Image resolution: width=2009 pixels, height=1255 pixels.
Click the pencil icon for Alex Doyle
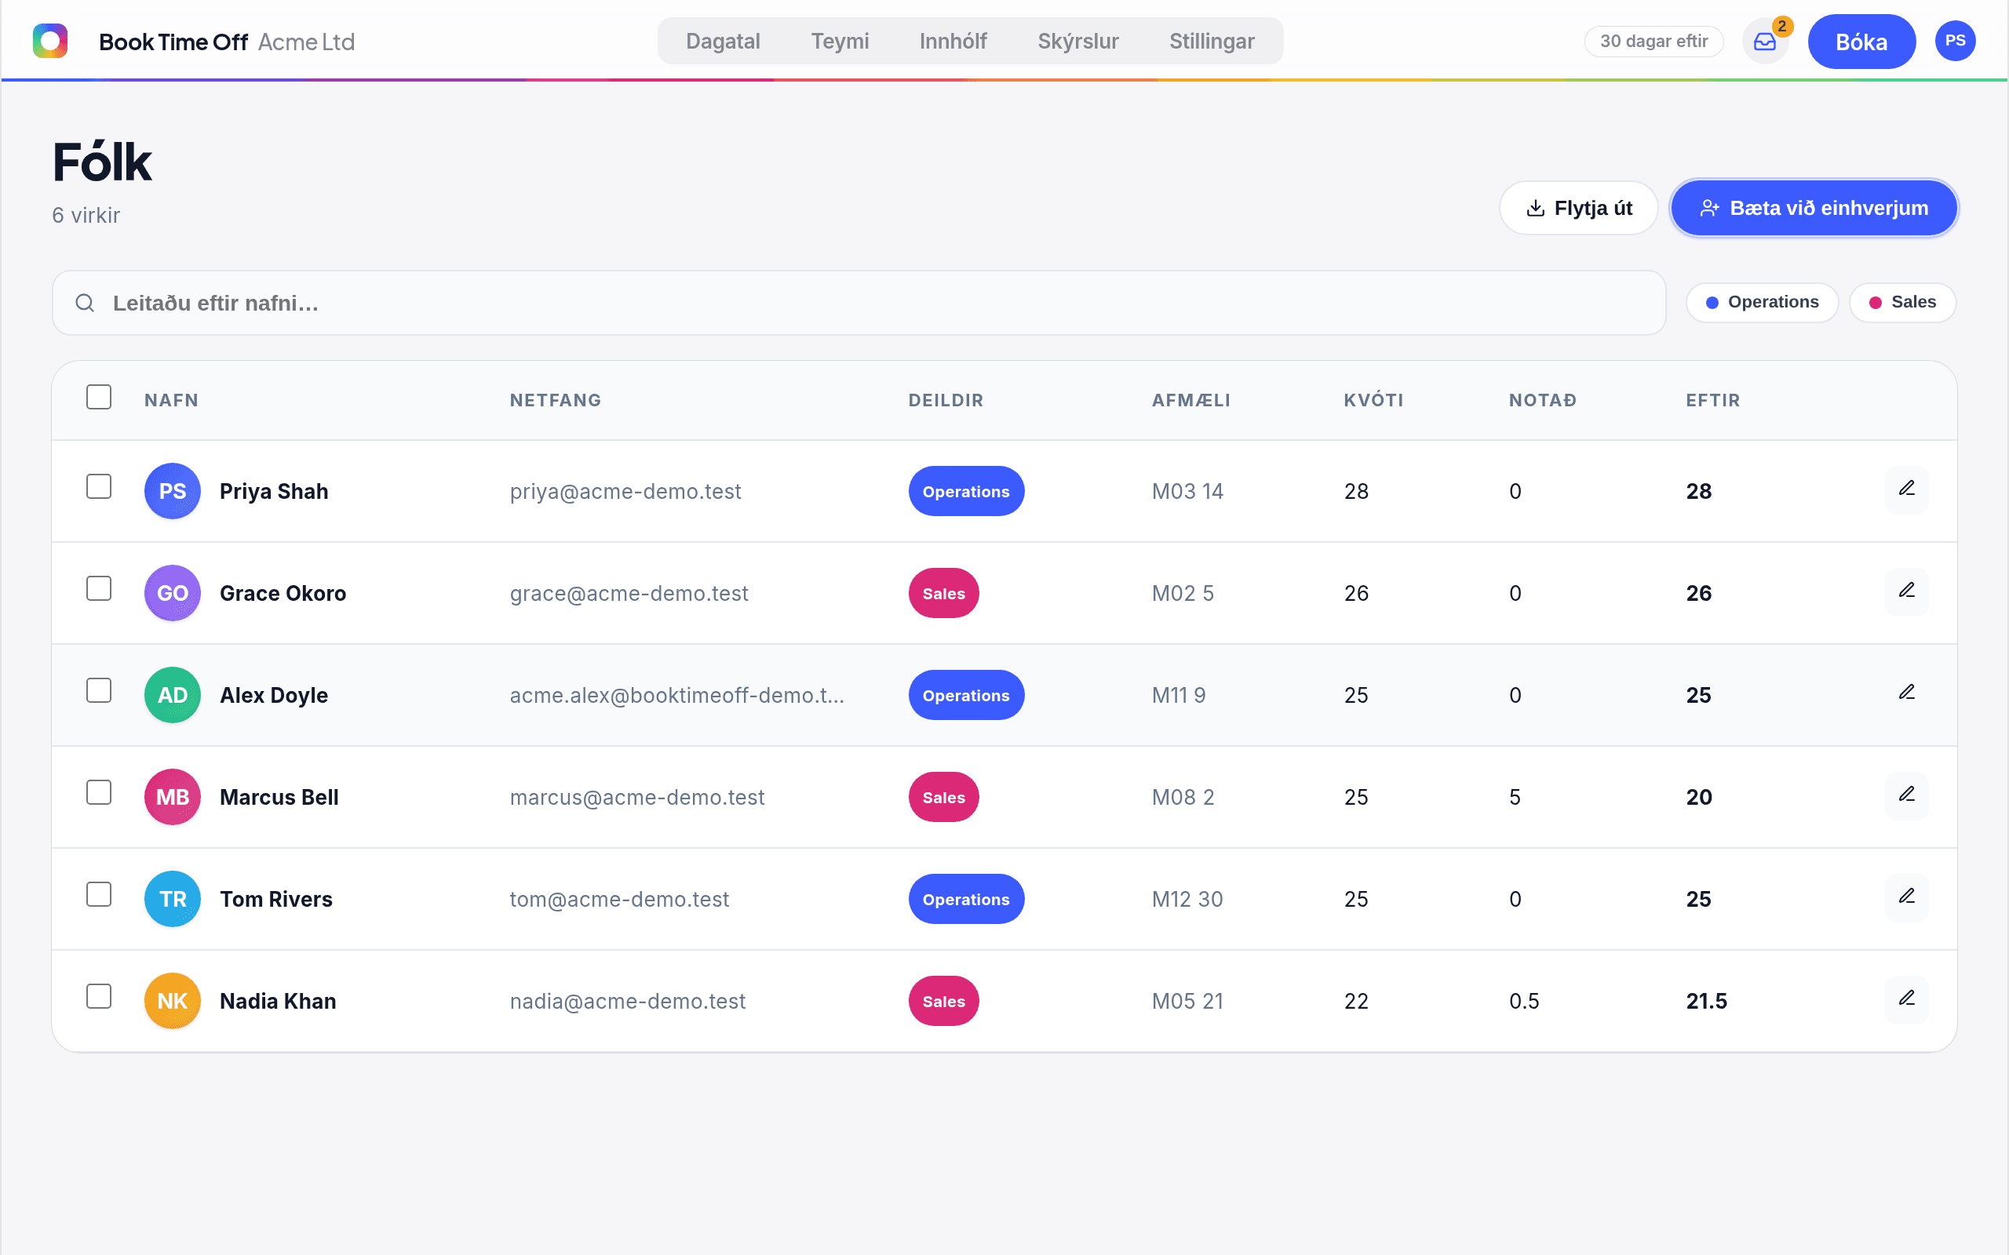click(x=1906, y=694)
